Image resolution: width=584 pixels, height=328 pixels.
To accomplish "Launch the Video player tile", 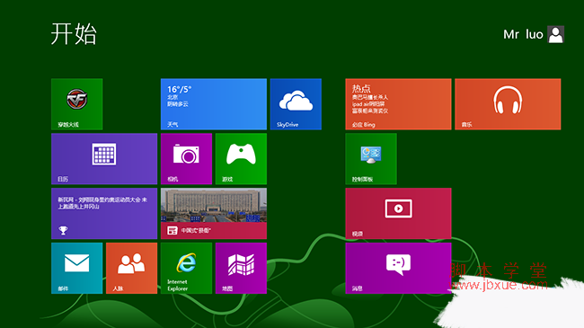I will (x=399, y=214).
